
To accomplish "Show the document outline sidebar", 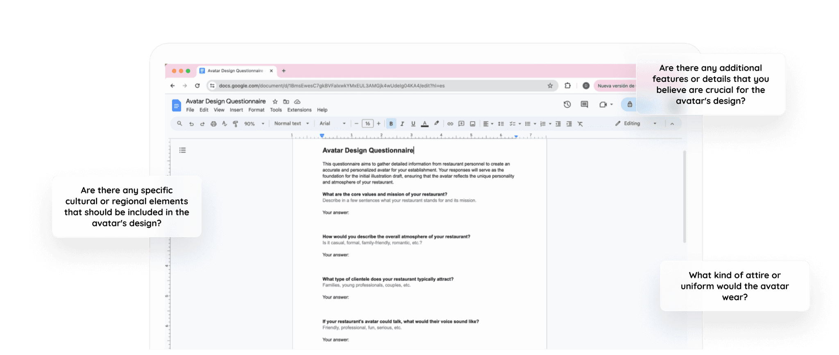I will pyautogui.click(x=183, y=150).
